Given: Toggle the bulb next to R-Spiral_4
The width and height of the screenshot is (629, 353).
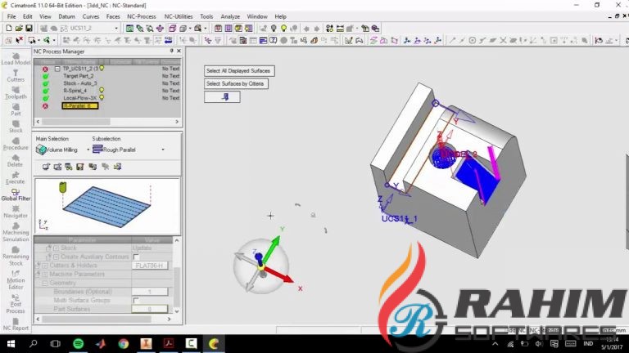Looking at the screenshot, I should pos(102,91).
